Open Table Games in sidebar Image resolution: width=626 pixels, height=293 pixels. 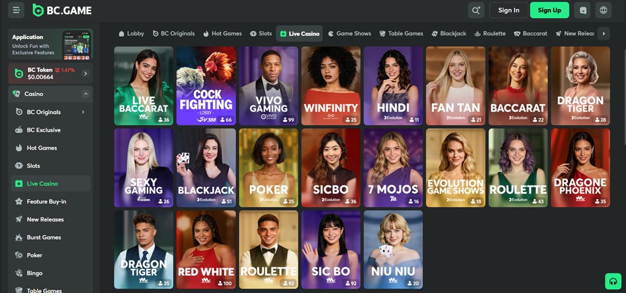pos(51,290)
